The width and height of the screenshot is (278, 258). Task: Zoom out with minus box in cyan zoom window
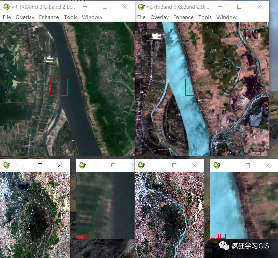(213, 236)
